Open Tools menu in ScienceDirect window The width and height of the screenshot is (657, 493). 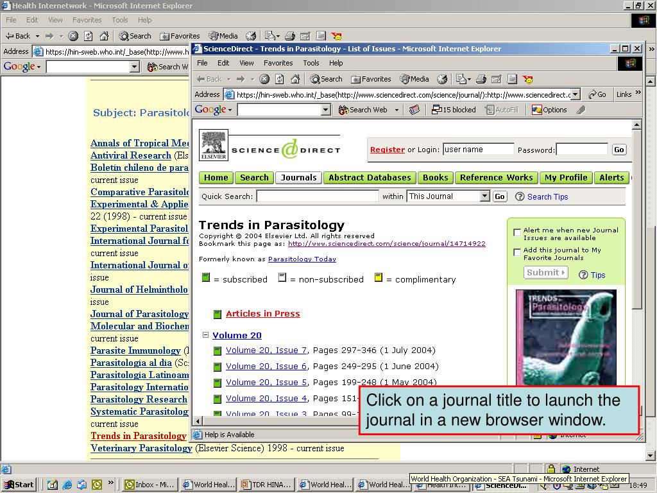point(311,63)
